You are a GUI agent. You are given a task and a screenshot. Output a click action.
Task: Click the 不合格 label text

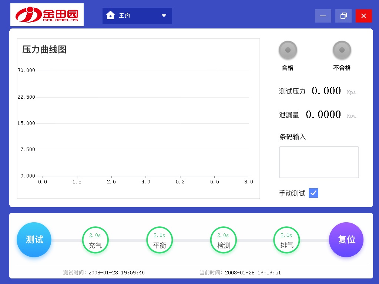342,68
